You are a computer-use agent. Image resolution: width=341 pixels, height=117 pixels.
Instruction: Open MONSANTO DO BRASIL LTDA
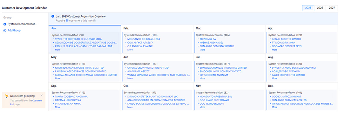[144, 39]
